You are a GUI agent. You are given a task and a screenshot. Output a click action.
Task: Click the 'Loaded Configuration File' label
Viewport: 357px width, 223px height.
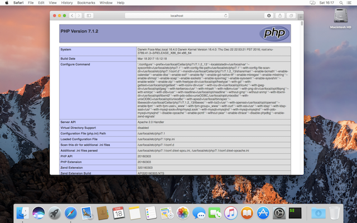79,139
